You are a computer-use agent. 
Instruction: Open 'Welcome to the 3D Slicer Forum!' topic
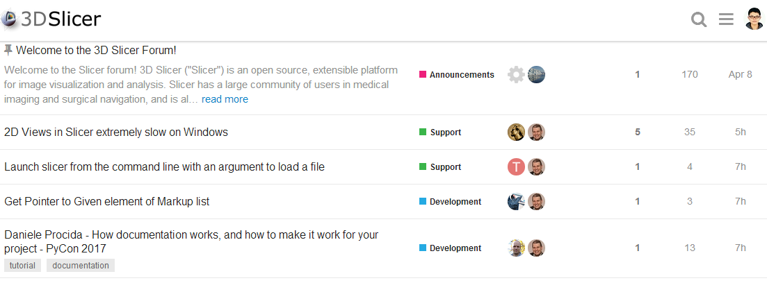(x=96, y=50)
